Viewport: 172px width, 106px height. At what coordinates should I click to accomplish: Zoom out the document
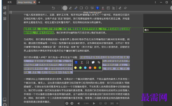click(100, 103)
